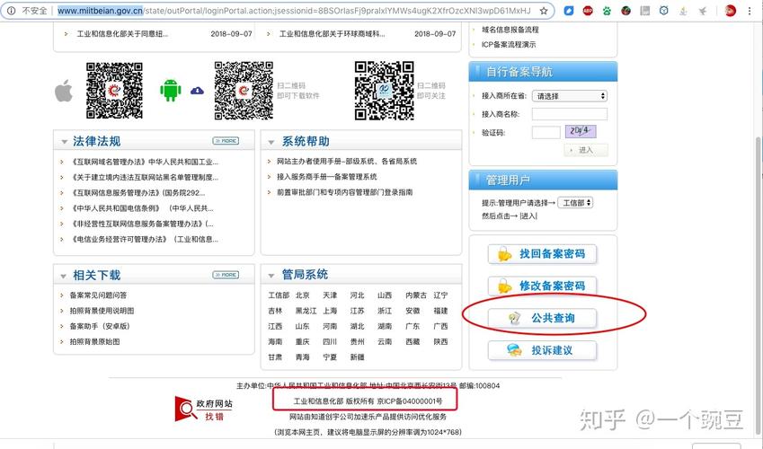
Task: Open 网站主办者使用手册 help link
Action: [347, 161]
